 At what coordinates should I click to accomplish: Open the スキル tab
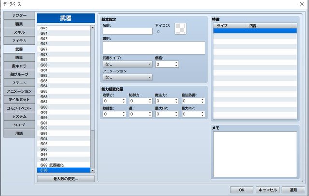19,32
